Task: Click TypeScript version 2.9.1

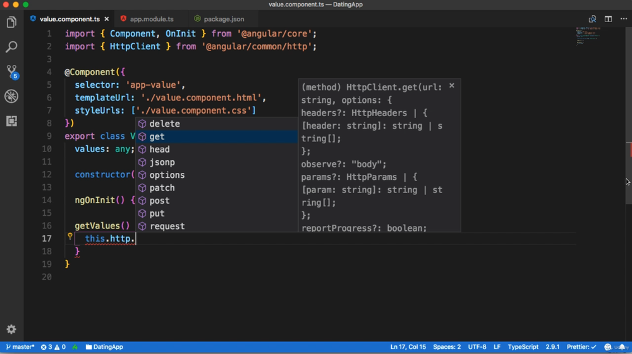Action: point(552,347)
